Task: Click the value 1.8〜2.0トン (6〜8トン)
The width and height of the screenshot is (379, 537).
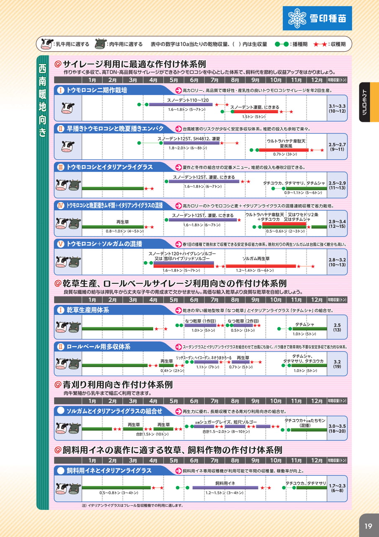Action: point(188,148)
